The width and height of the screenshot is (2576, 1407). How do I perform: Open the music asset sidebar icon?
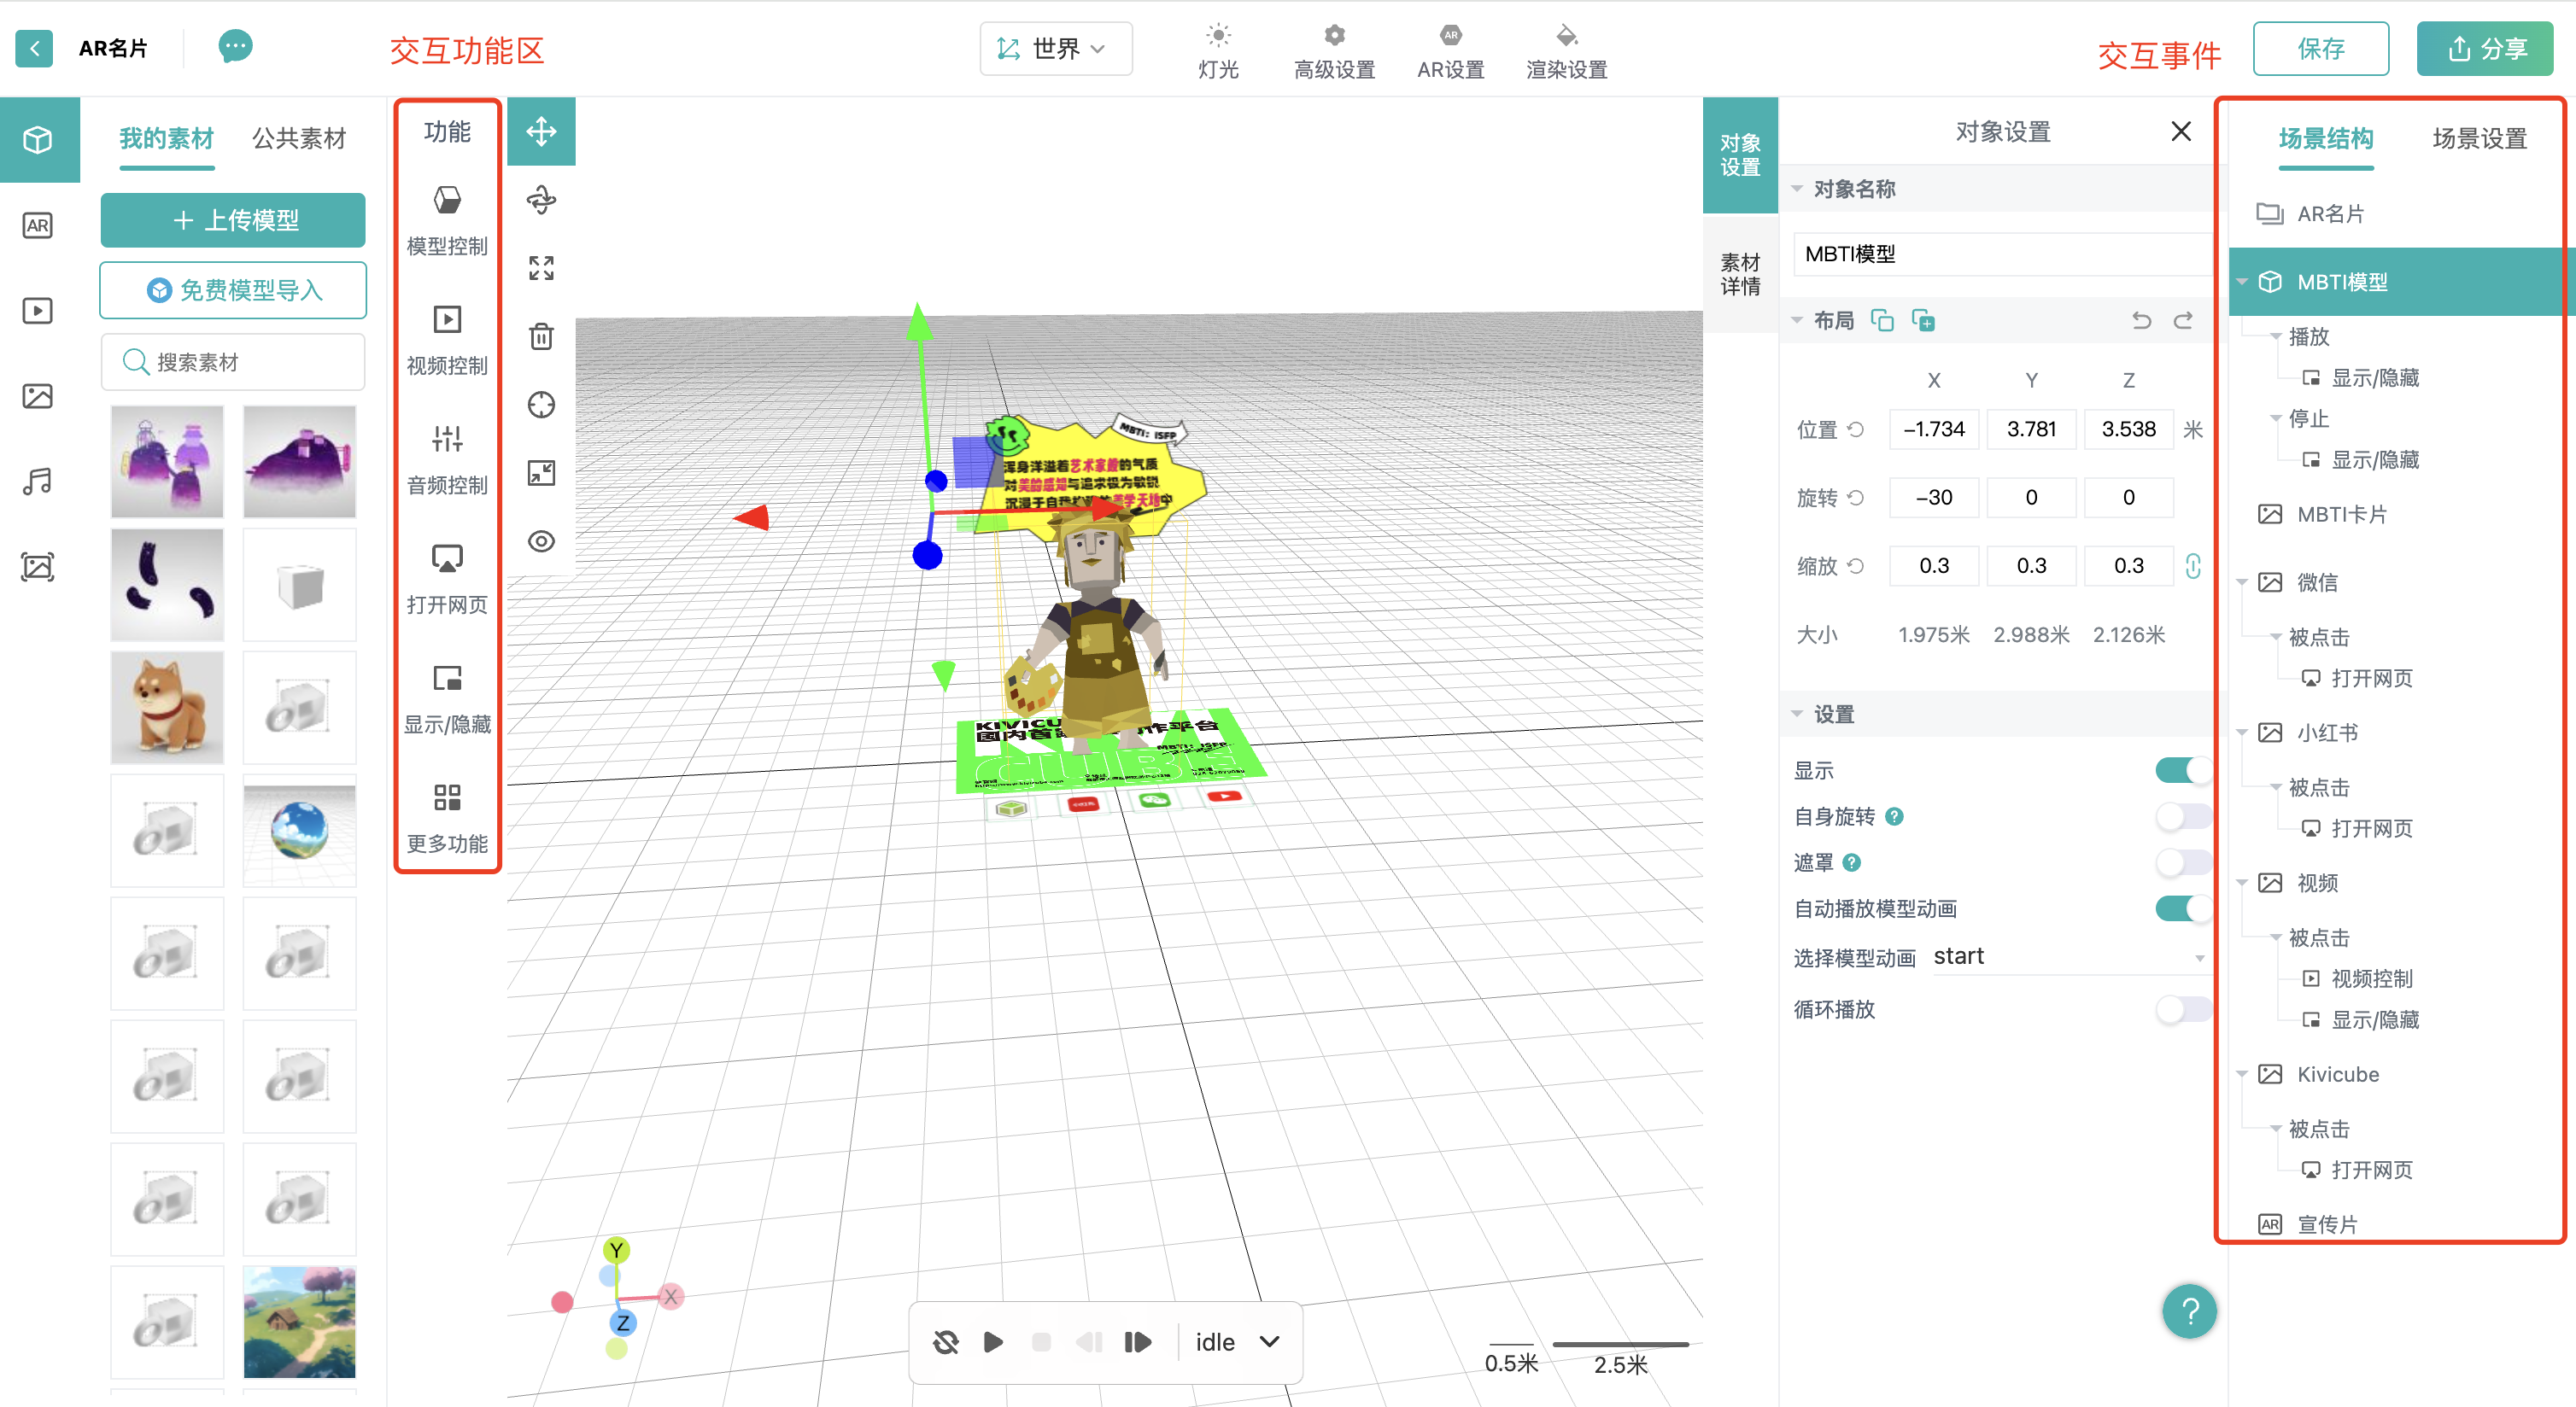(x=38, y=482)
